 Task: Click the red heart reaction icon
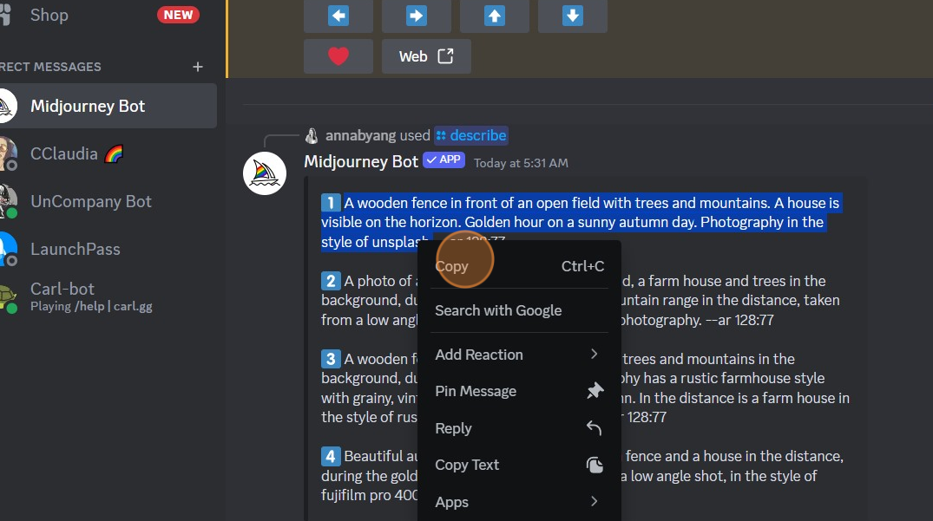(x=338, y=55)
